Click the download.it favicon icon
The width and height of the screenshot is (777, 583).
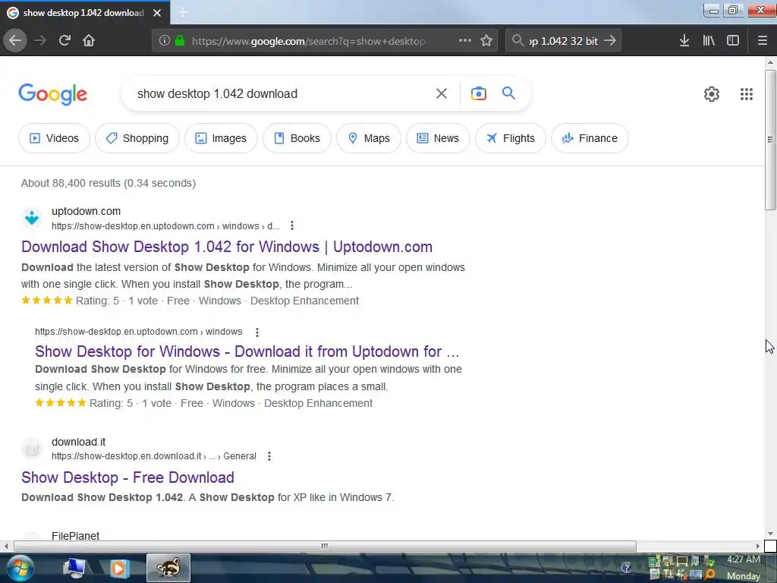(32, 449)
